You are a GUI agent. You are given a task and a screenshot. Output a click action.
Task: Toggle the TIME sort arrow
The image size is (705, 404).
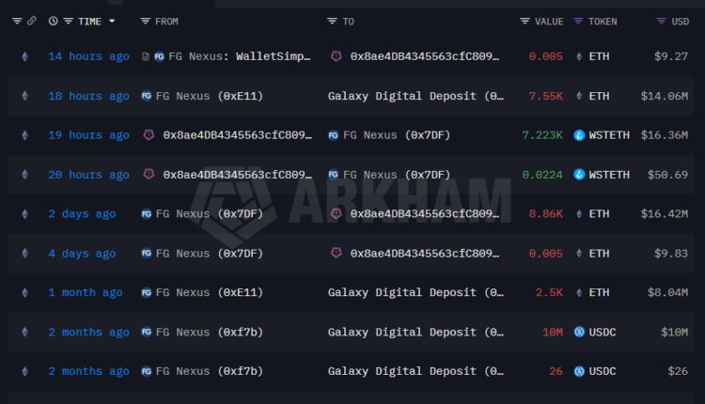pos(112,21)
